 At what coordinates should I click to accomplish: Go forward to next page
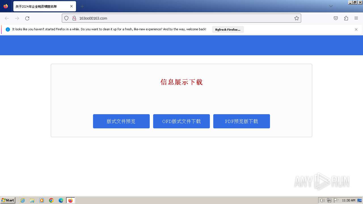coord(17,18)
